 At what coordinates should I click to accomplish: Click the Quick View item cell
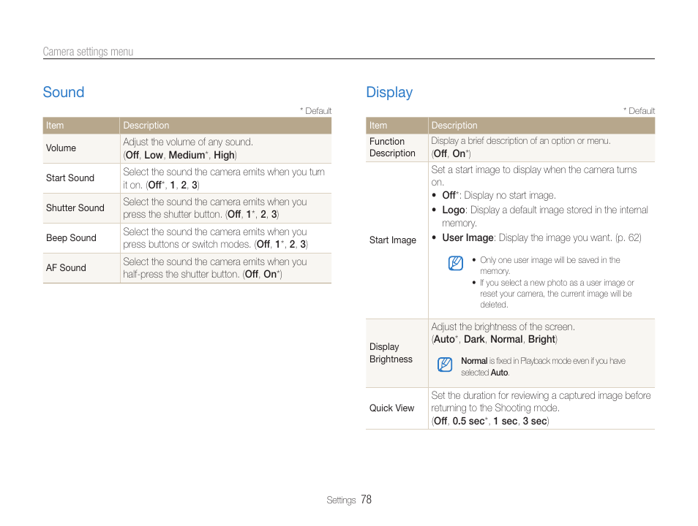[397, 408]
